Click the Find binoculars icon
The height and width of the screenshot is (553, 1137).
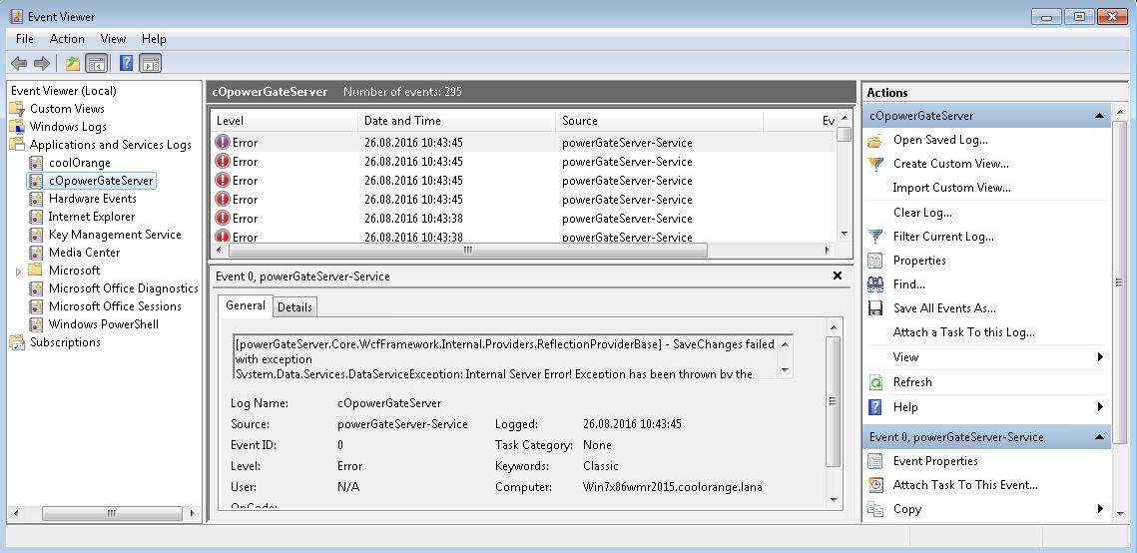tap(875, 284)
